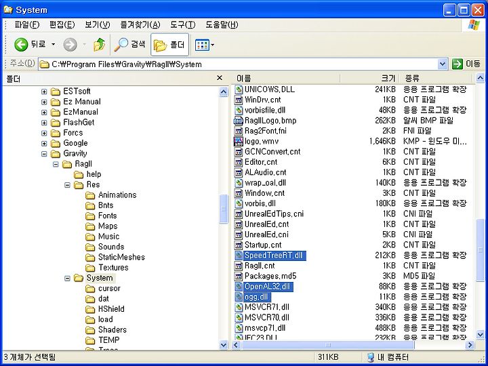The image size is (488, 366).
Task: Select the Forcs folder in tree
Action: pos(73,133)
